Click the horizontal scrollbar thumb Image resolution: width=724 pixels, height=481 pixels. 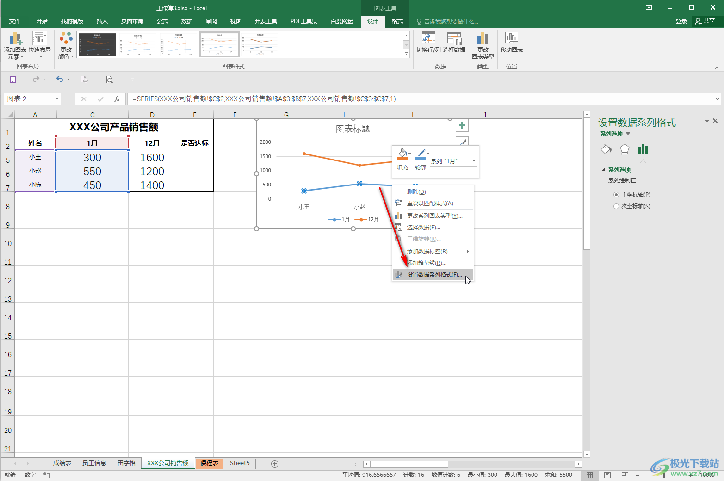(409, 464)
